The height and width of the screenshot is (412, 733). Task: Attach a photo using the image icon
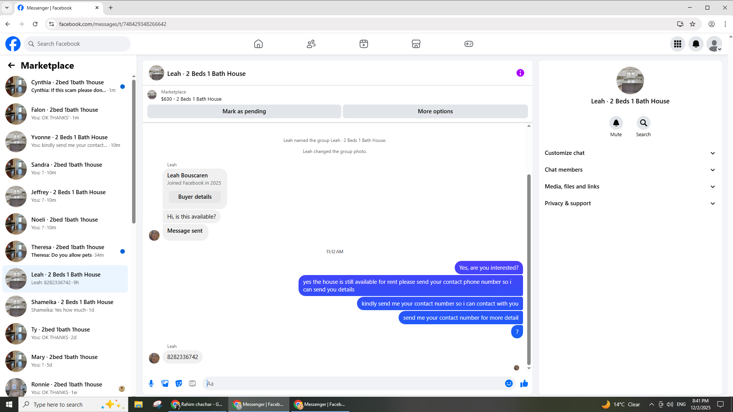point(165,383)
